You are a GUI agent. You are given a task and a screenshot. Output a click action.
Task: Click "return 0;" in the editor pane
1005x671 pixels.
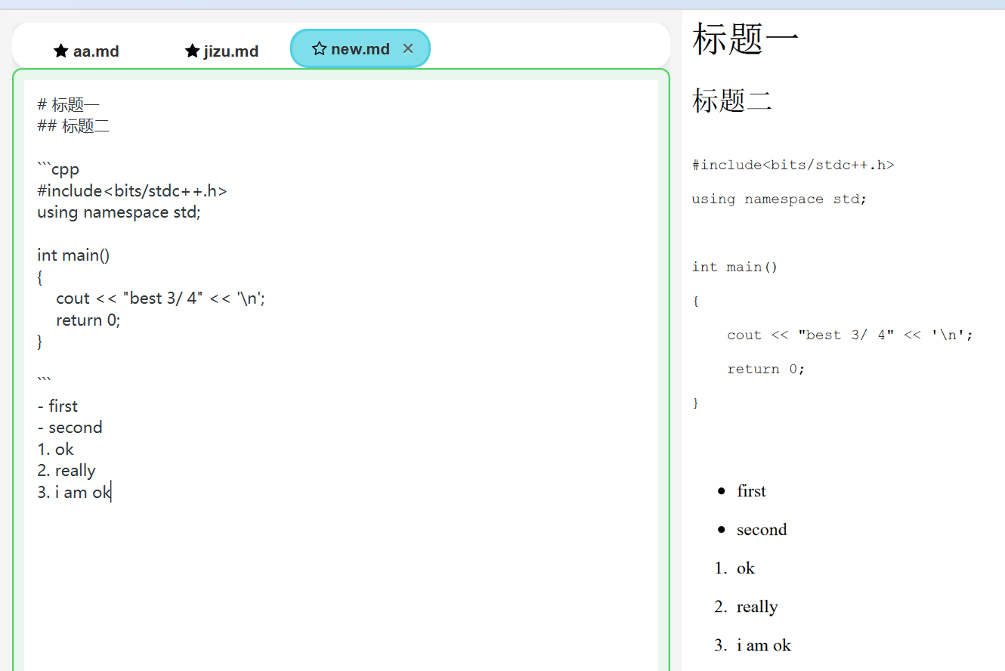tap(88, 320)
